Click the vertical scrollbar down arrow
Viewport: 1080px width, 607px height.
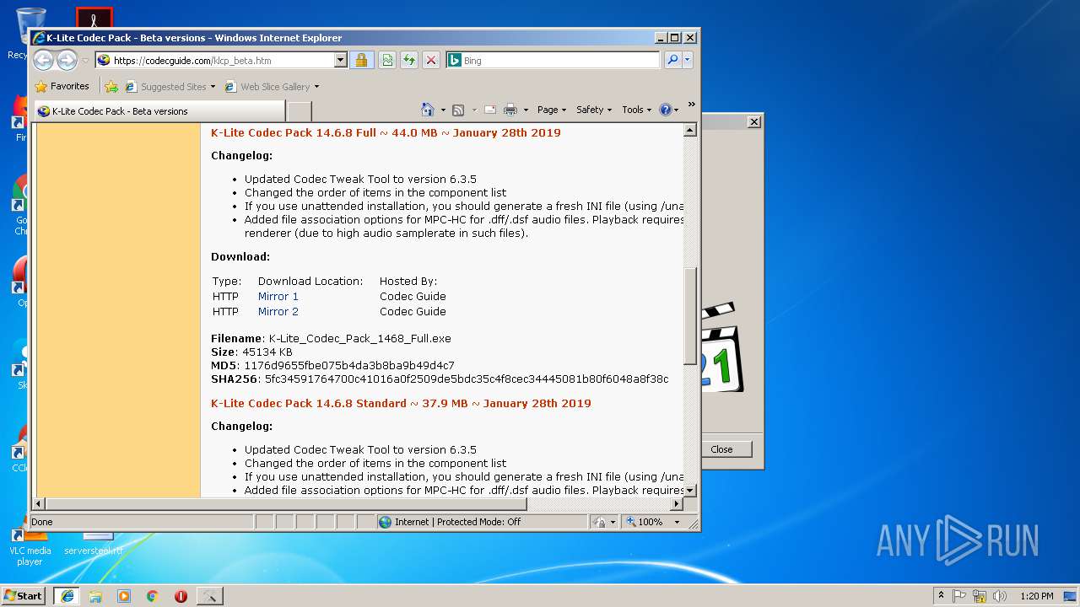(689, 490)
